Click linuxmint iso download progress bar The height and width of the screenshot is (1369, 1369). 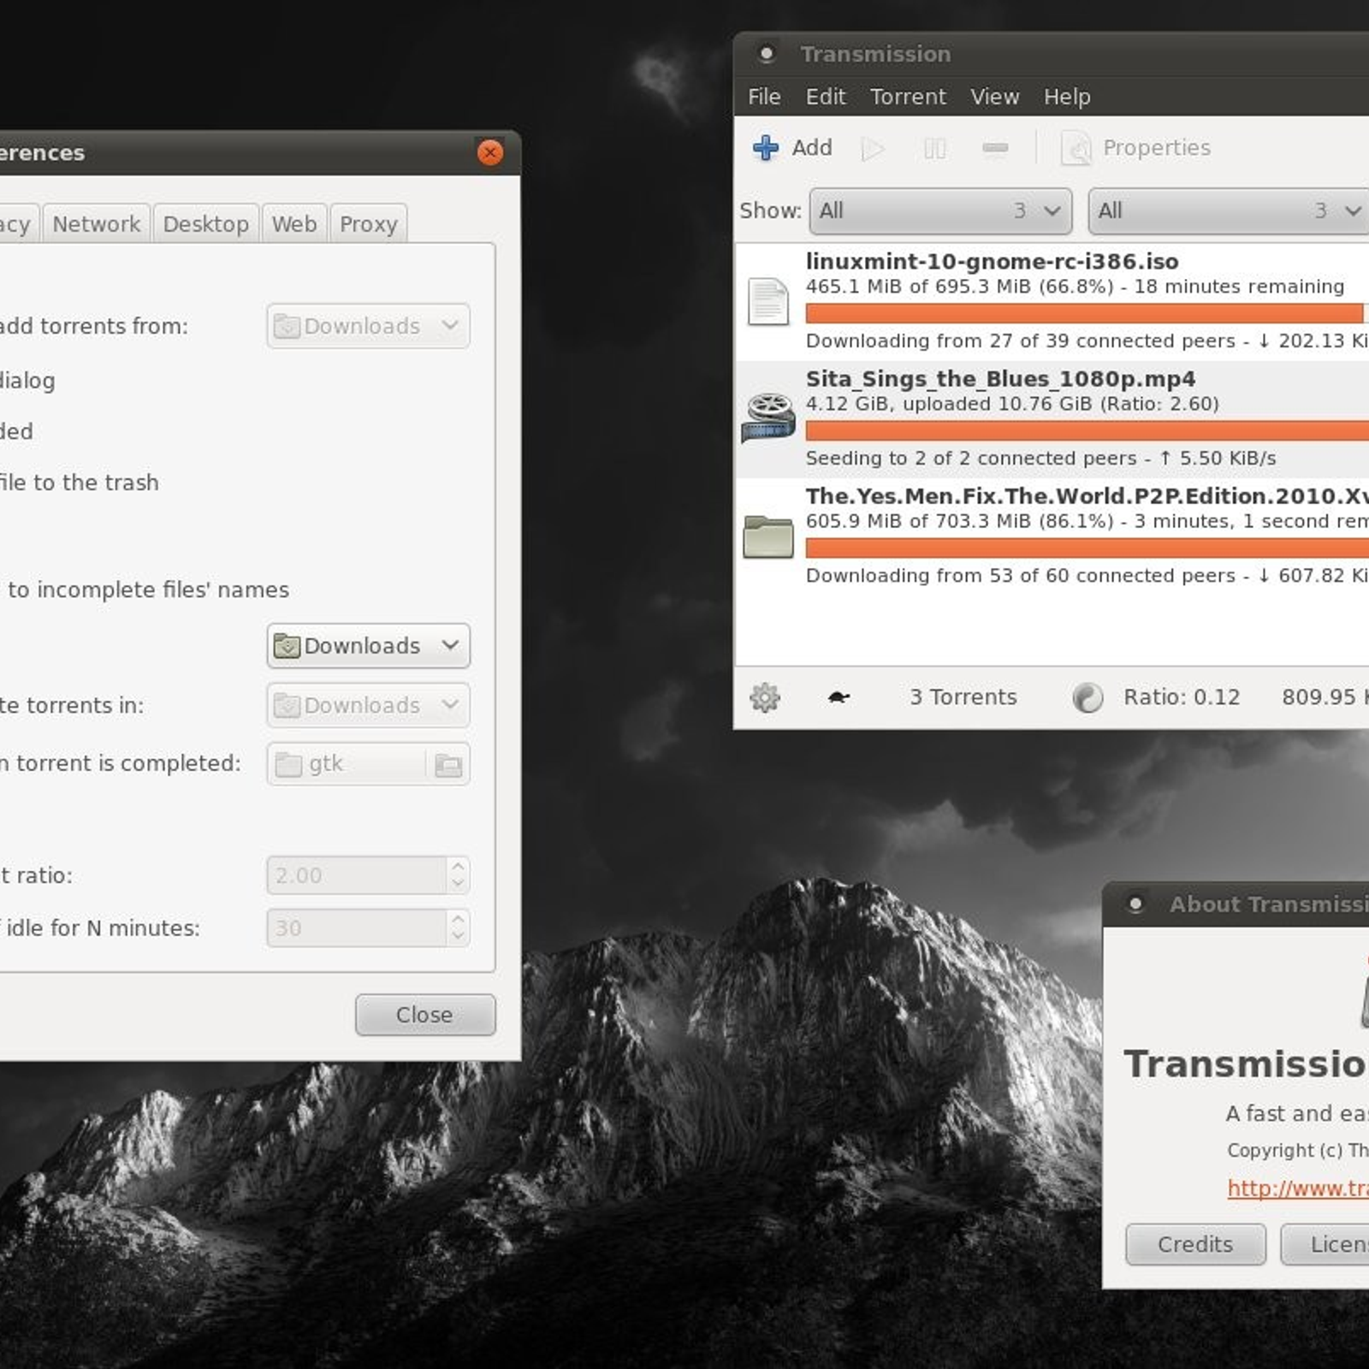[1087, 313]
